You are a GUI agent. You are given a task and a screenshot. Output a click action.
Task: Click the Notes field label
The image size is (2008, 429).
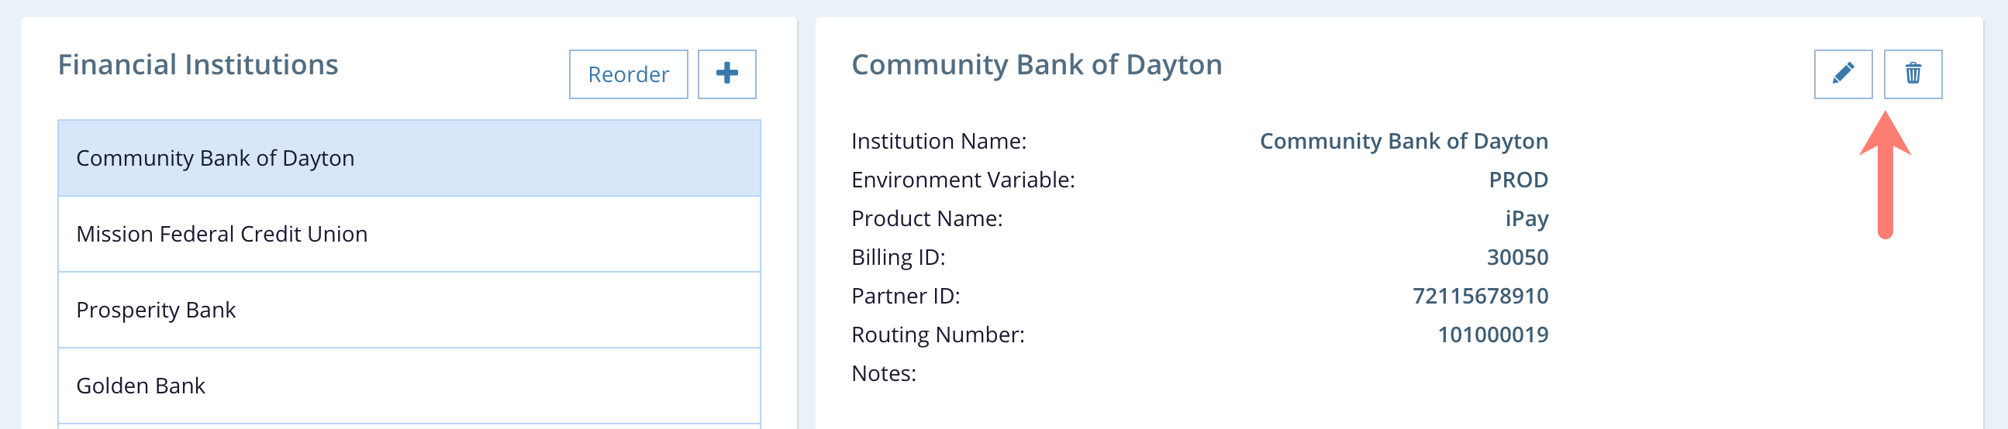pos(883,374)
